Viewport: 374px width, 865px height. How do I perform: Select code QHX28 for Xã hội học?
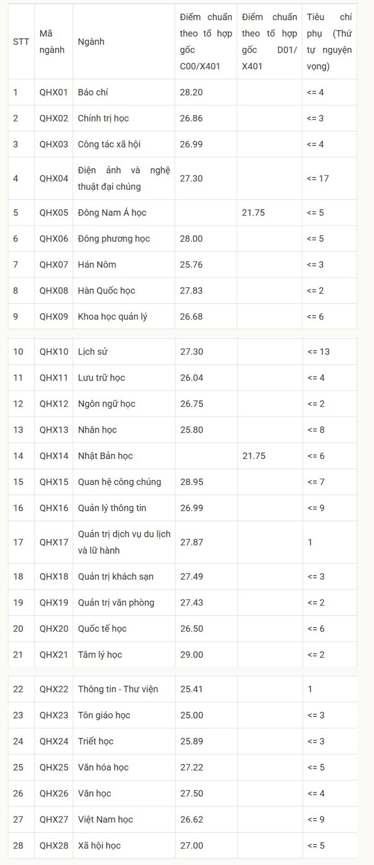[53, 845]
